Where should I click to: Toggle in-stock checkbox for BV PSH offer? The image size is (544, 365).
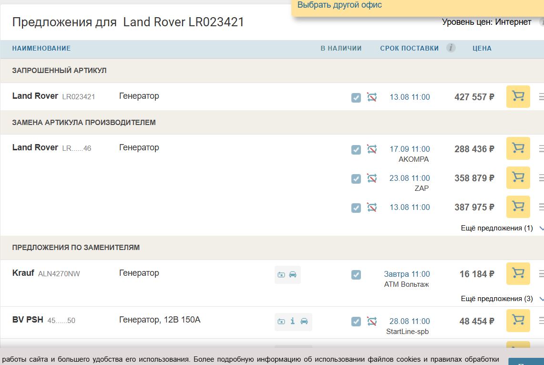pyautogui.click(x=356, y=322)
